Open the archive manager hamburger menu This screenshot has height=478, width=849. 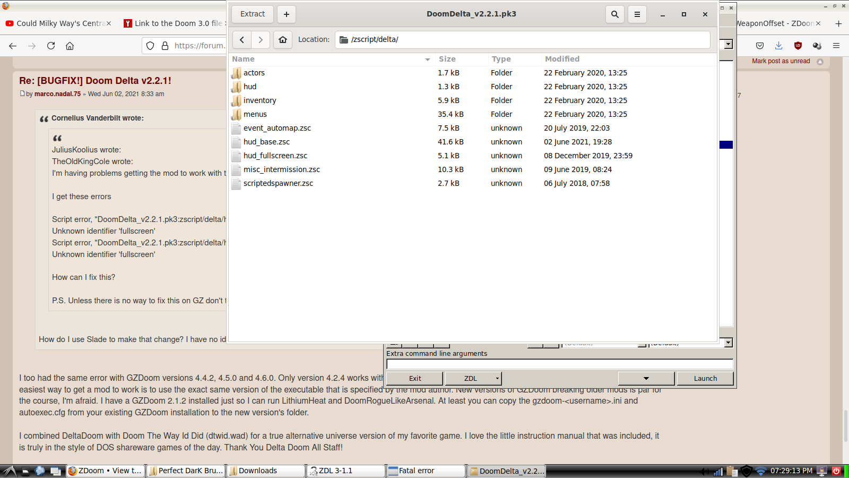click(637, 14)
